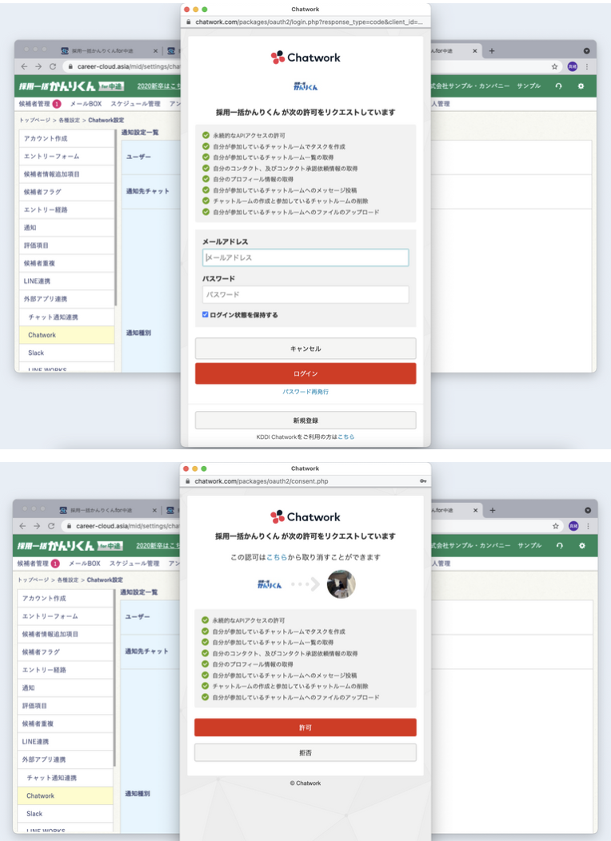Click こちら link to revoke the authorization
Image resolution: width=611 pixels, height=841 pixels.
pyautogui.click(x=276, y=557)
